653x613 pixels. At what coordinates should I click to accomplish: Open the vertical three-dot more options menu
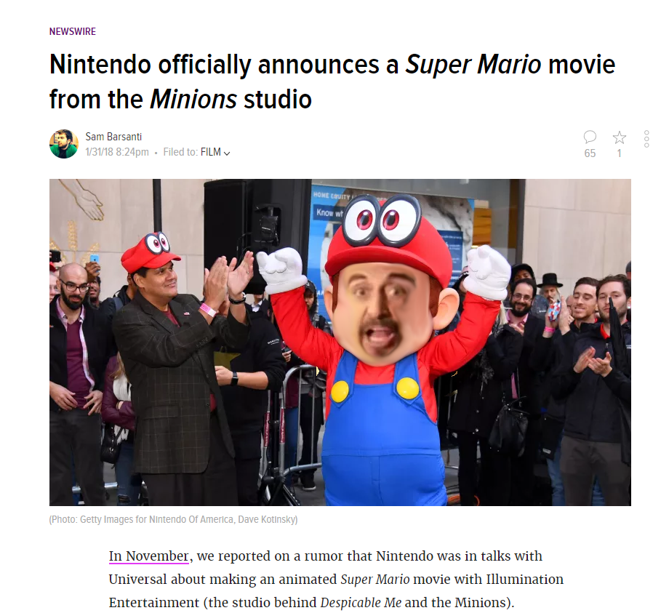pos(646,139)
